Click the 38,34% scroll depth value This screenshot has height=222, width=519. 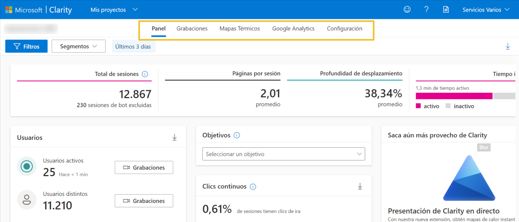point(383,94)
